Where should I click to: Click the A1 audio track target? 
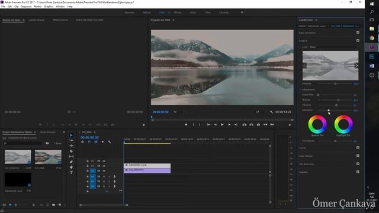point(92,176)
